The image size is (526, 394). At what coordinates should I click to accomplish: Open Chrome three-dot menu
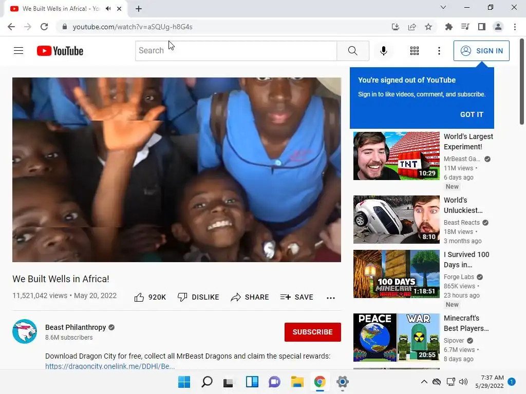click(515, 27)
